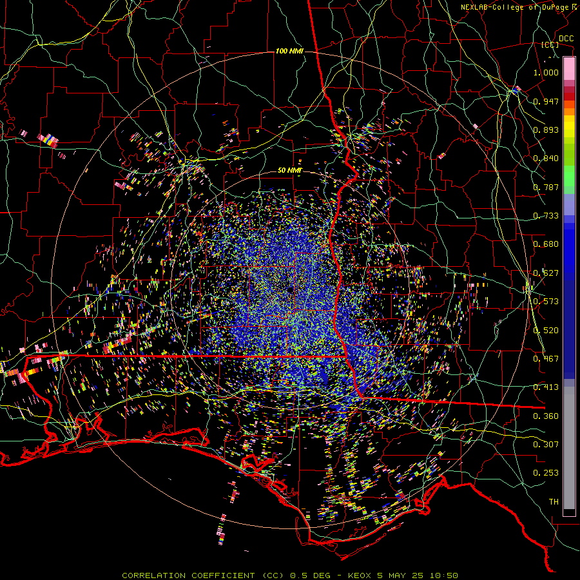Click the 1.000 value on the color scale
The image size is (580, 580).
pyautogui.click(x=546, y=72)
